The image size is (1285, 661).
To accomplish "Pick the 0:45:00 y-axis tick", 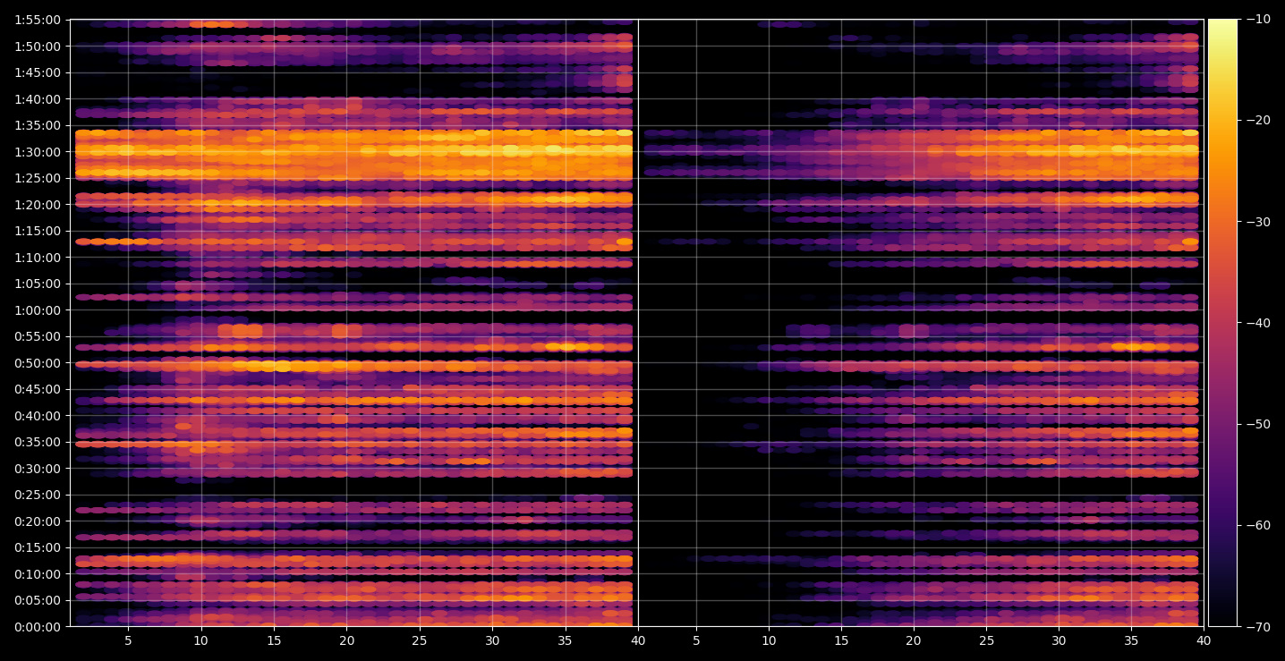I will [x=38, y=389].
